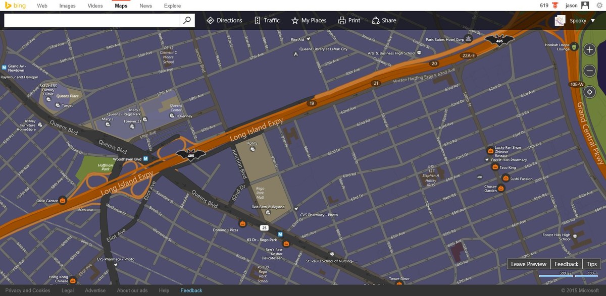Open the Advertise footer link
The image size is (606, 296).
coord(95,290)
